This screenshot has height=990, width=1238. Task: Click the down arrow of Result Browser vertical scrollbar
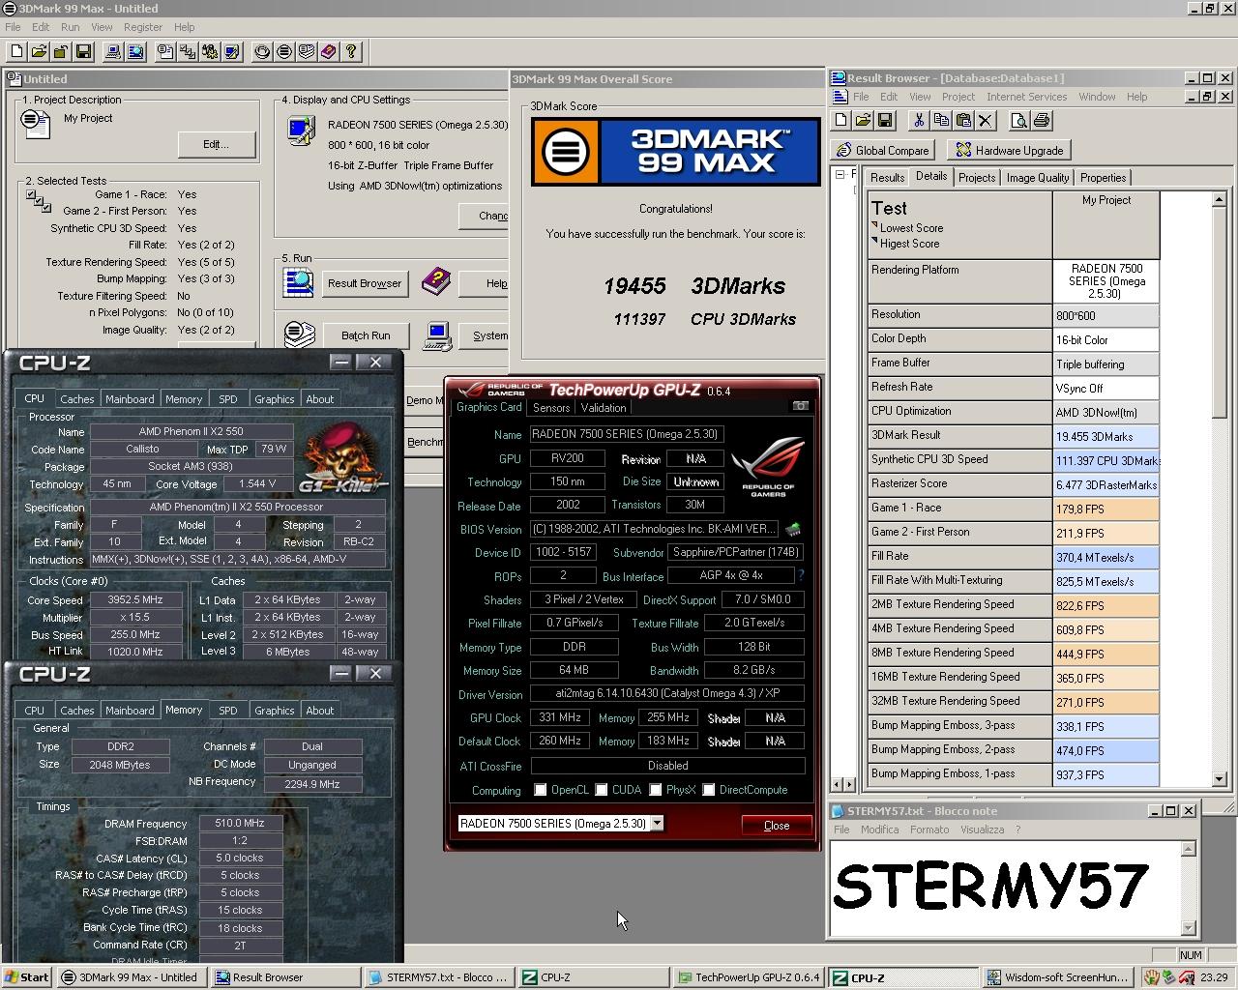pyautogui.click(x=1219, y=778)
